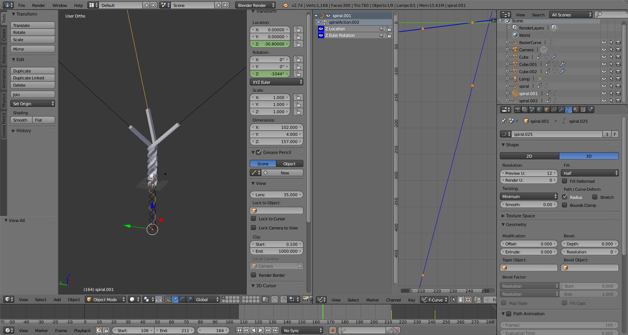Open the Render menu in top bar

click(38, 5)
